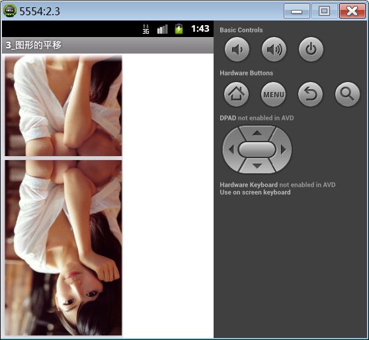Click the Basic Controls label
The height and width of the screenshot is (340, 369).
pyautogui.click(x=241, y=30)
